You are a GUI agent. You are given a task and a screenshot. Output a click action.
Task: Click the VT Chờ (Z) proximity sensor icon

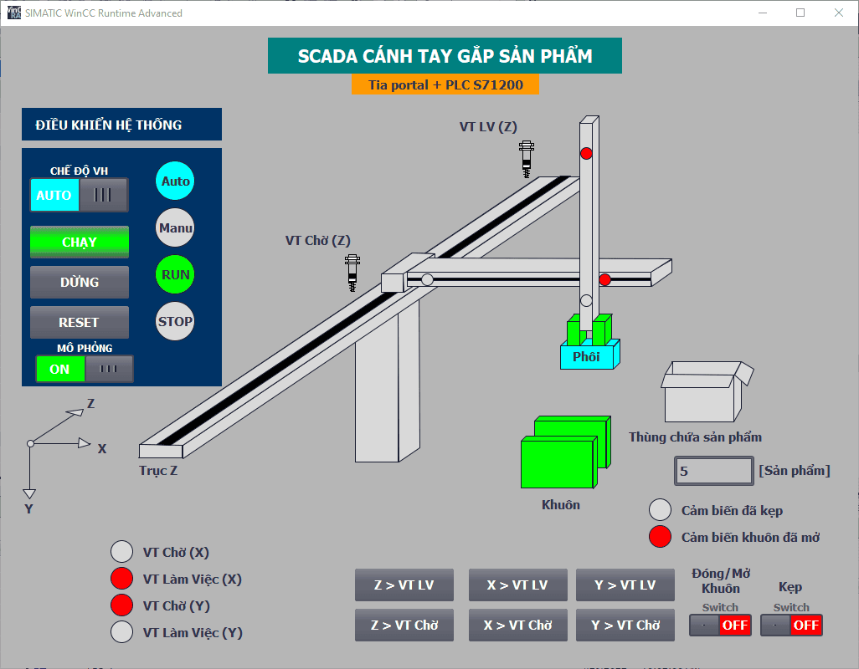point(352,273)
